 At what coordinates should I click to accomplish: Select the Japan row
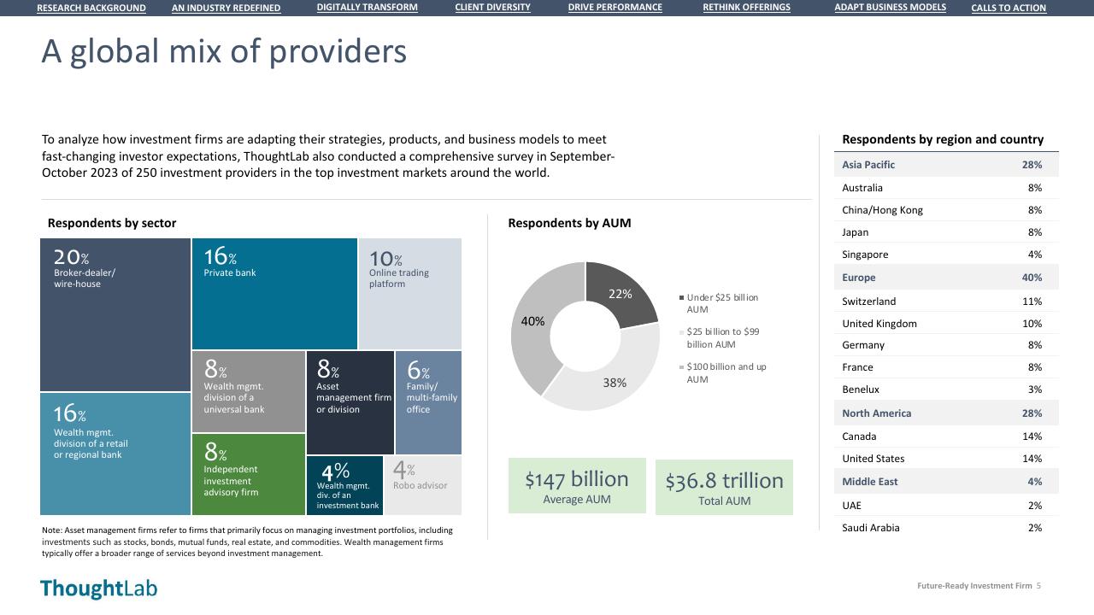point(946,232)
